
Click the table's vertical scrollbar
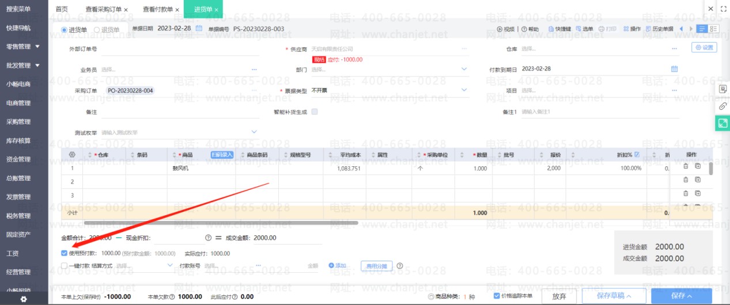710,169
